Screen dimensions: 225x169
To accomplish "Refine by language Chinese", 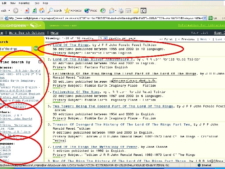I will (x=5, y=153).
